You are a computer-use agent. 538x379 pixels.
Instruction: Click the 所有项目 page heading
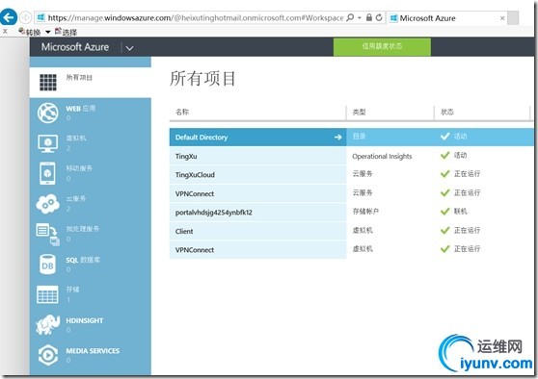(202, 79)
